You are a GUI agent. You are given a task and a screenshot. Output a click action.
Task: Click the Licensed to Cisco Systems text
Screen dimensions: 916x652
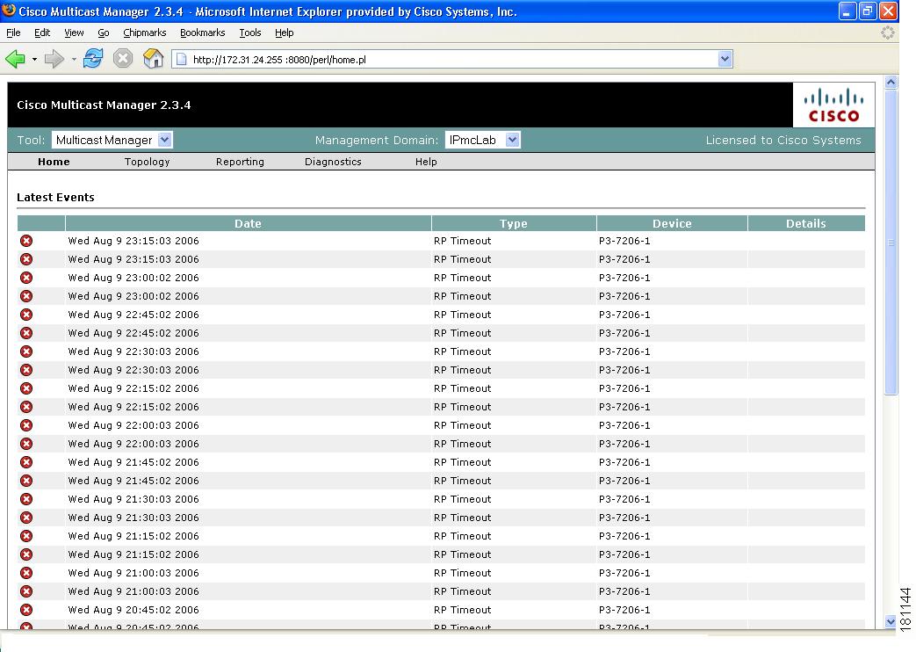click(783, 141)
